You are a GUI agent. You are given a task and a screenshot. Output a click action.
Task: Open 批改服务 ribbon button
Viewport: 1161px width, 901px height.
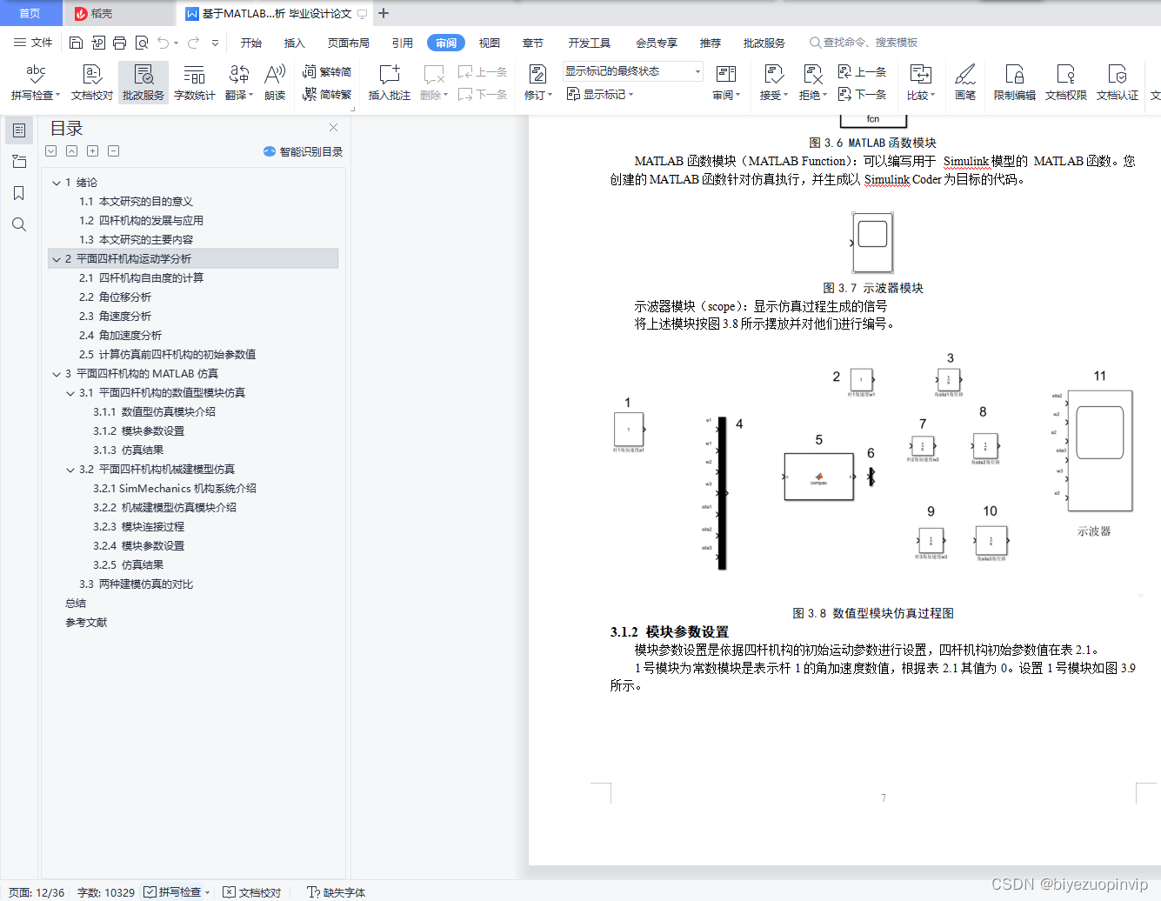pyautogui.click(x=143, y=83)
